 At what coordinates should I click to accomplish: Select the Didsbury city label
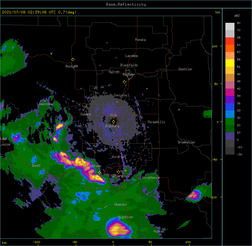click(112, 126)
